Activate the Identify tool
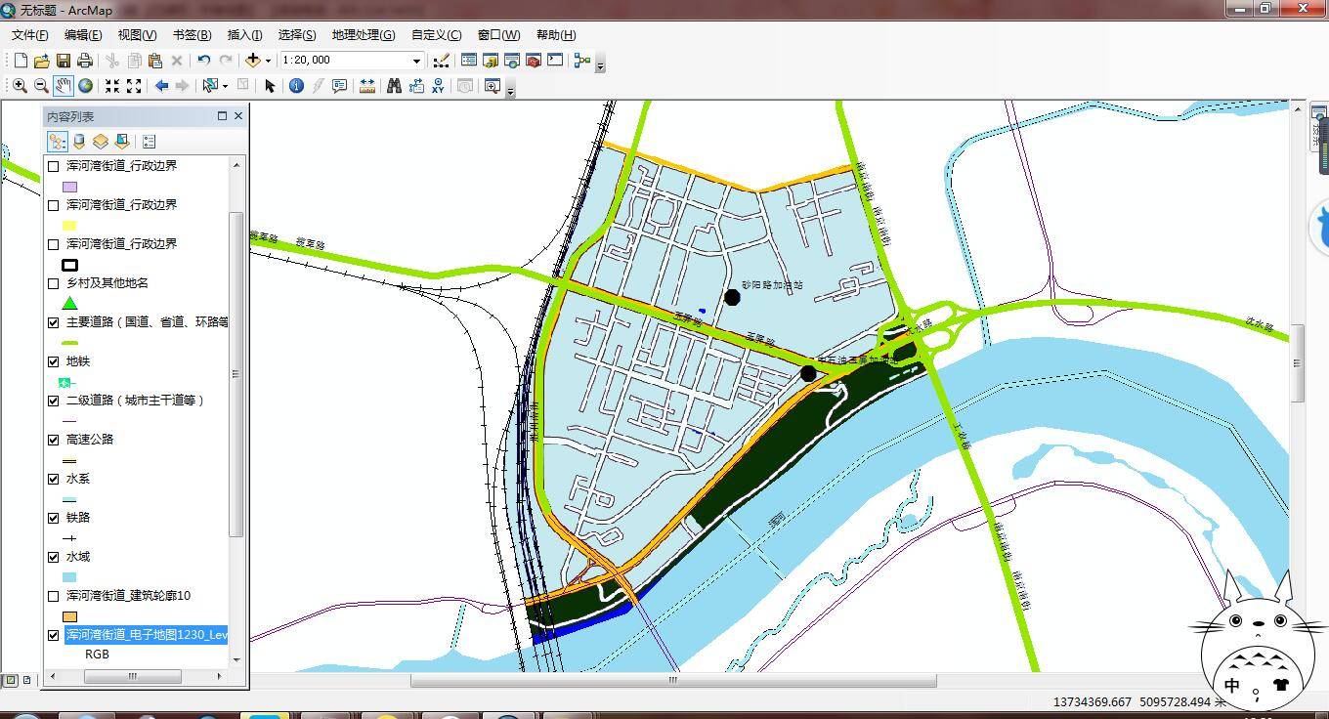The width and height of the screenshot is (1329, 719). (x=296, y=86)
